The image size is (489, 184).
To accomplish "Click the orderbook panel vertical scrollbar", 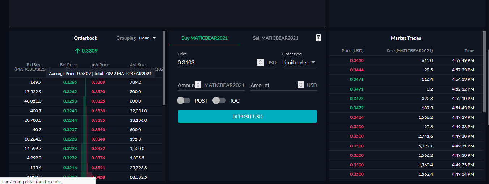I will (164, 68).
